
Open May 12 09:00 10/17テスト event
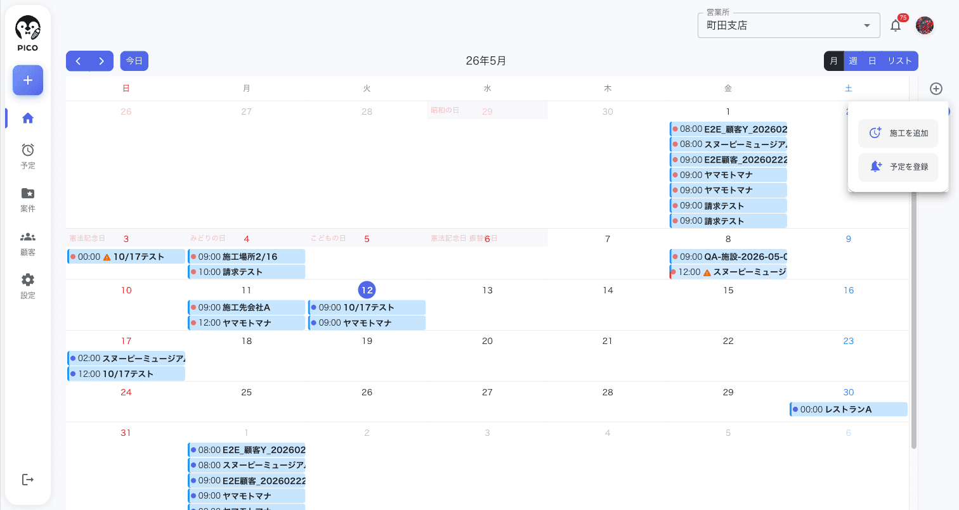point(367,307)
